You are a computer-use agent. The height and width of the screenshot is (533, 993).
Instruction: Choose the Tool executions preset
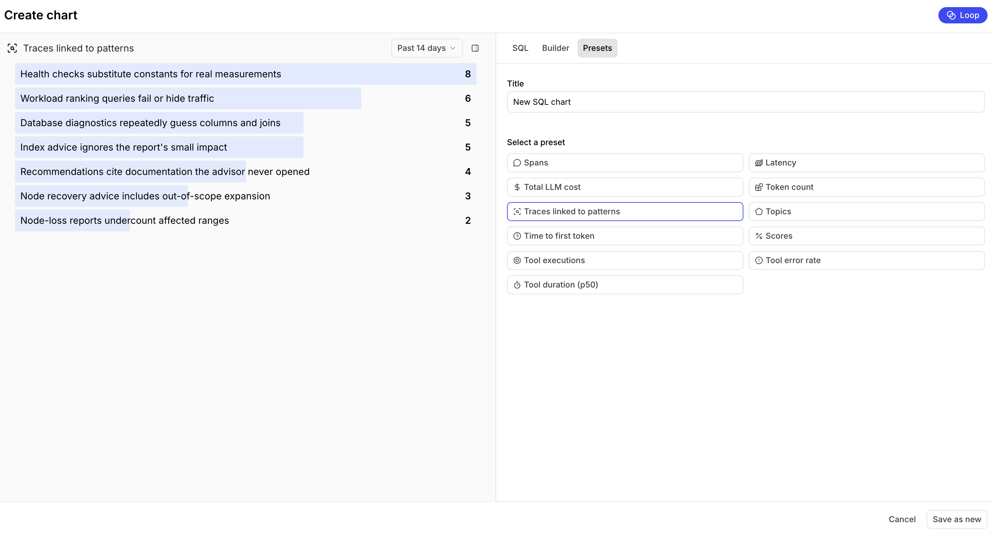click(x=624, y=260)
